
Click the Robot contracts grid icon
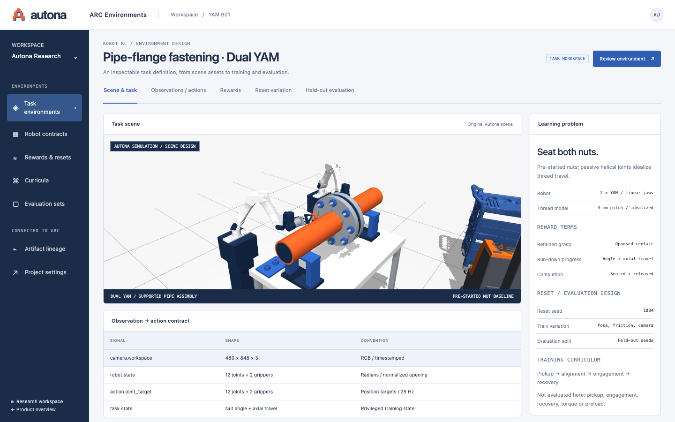point(15,134)
